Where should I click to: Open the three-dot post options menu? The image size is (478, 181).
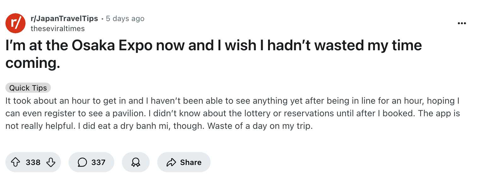coord(462,23)
